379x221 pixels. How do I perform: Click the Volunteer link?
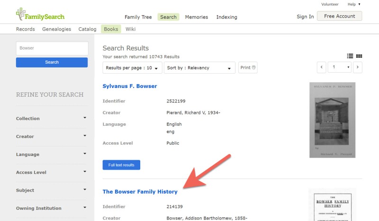330,4
